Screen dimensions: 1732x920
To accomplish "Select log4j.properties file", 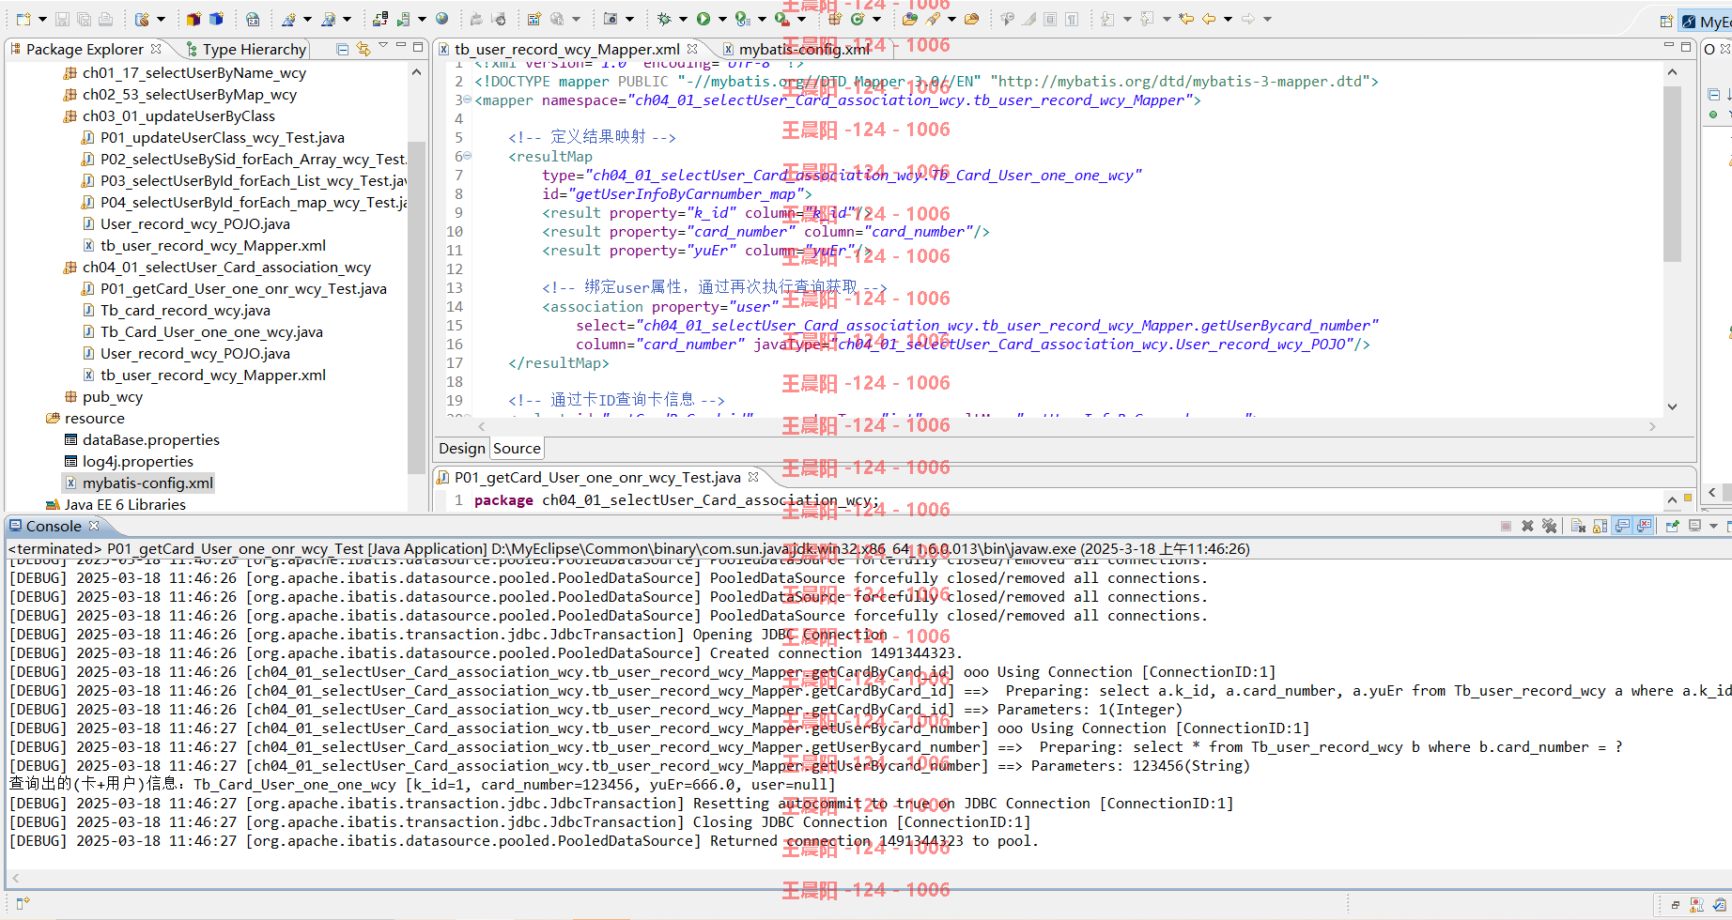I will pos(137,461).
